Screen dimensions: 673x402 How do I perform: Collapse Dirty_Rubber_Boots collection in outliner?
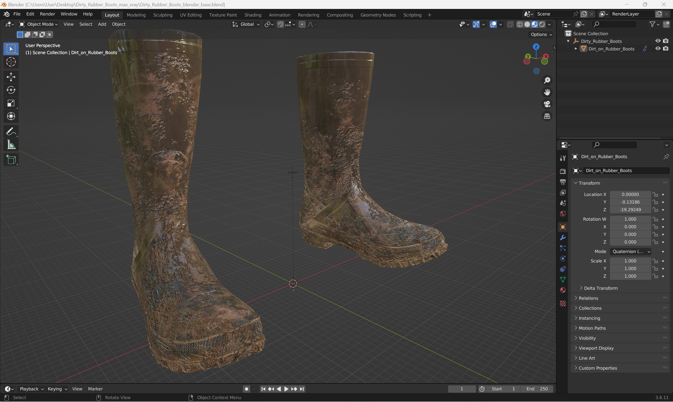568,41
